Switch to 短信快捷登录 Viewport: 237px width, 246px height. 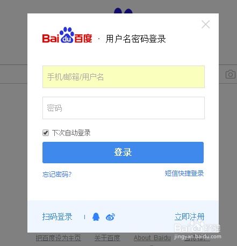184,173
